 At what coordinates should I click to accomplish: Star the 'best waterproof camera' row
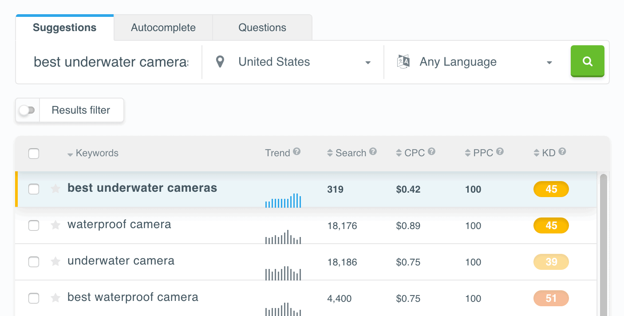coord(55,298)
